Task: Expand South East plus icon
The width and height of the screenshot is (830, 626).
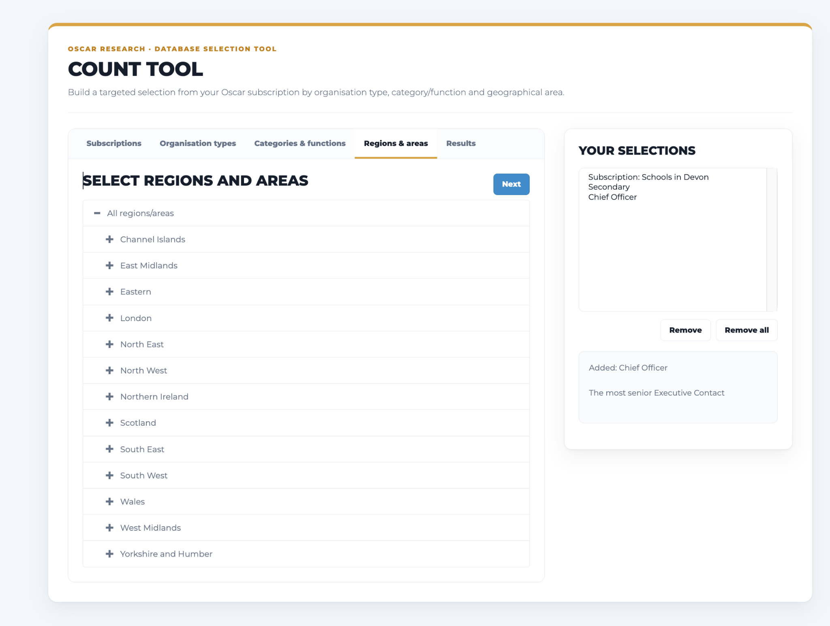Action: click(x=109, y=449)
